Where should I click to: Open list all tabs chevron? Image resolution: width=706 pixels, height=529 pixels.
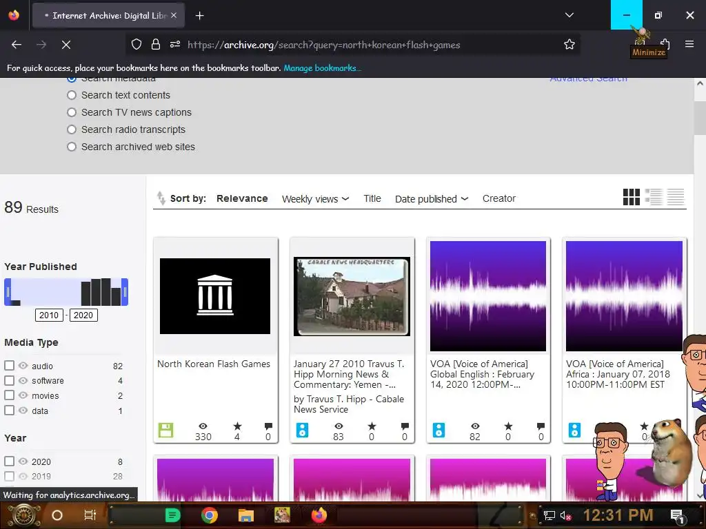coord(569,15)
